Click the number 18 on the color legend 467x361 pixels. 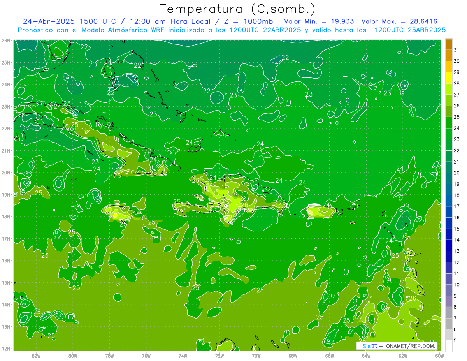click(x=457, y=195)
